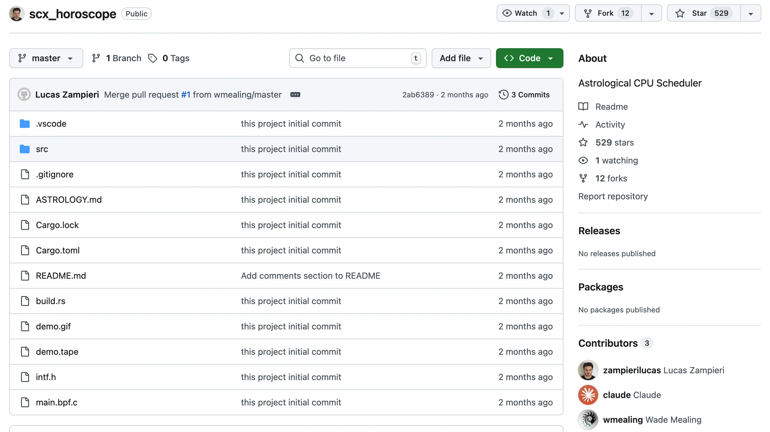This screenshot has height=432, width=770.
Task: Click the star icon in Star button
Action: coord(680,13)
